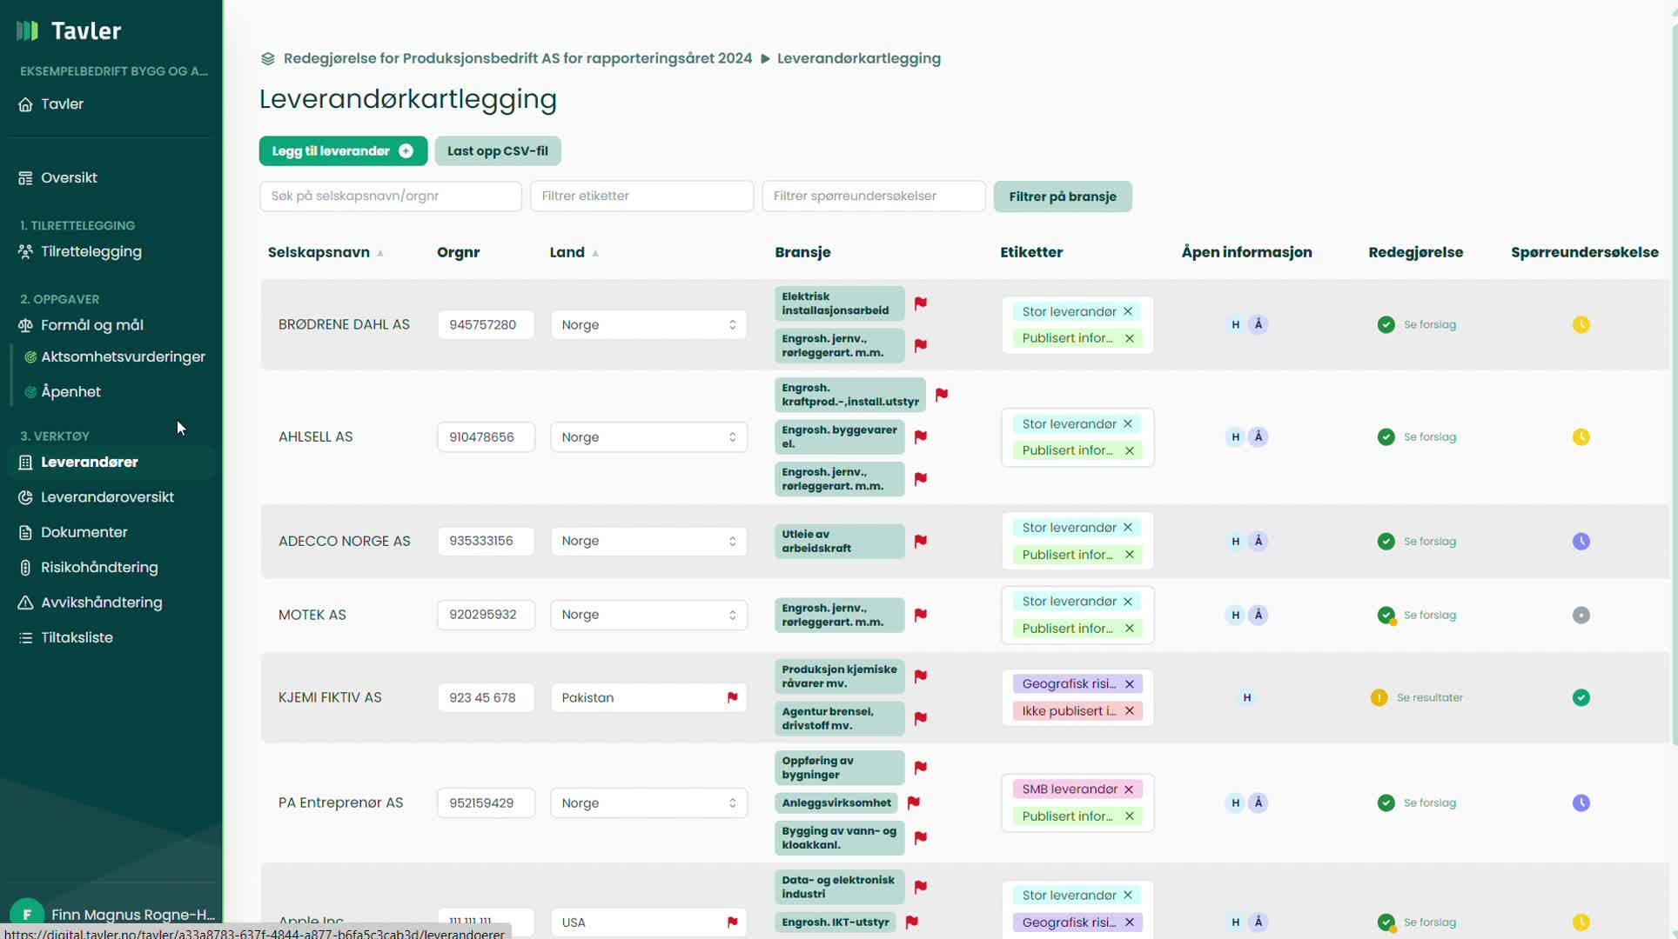Click green checkmark survey icon for KJEMI FIKTIV AS
This screenshot has width=1678, height=939.
(1581, 697)
